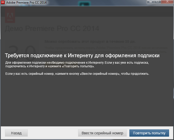
Task: Minimize the Adobe Premiere Pro window
Action: pyautogui.click(x=150, y=2)
